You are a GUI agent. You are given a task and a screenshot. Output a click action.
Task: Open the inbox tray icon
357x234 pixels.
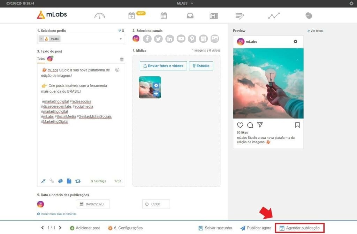190,15
